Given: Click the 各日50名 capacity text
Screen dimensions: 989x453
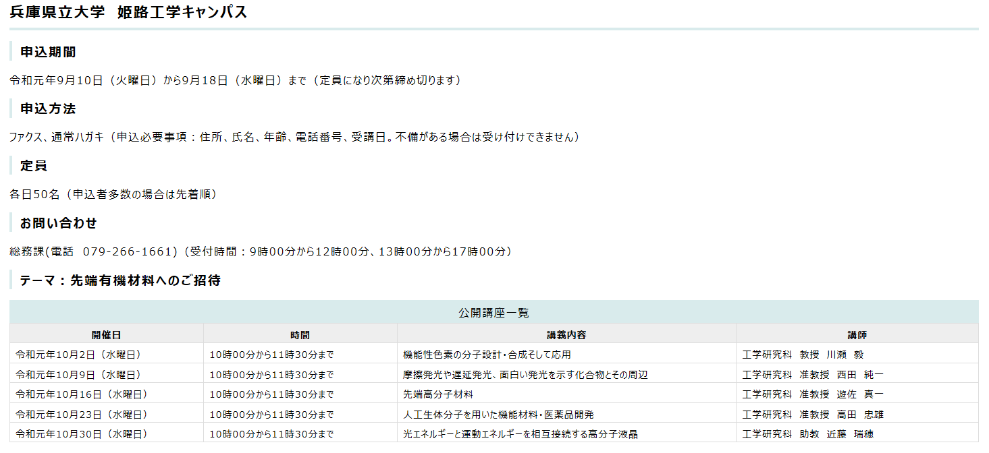Looking at the screenshot, I should point(113,194).
